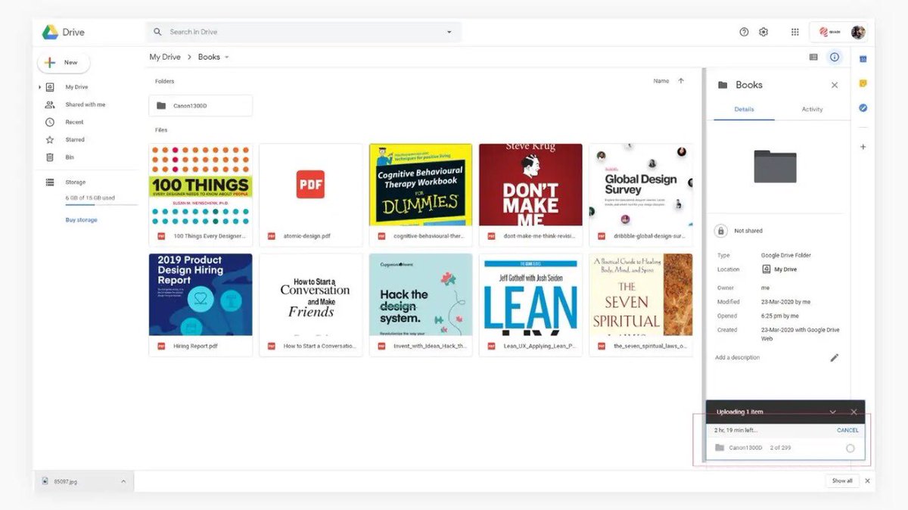The width and height of the screenshot is (908, 510).
Task: Close the downloads bar
Action: (868, 481)
